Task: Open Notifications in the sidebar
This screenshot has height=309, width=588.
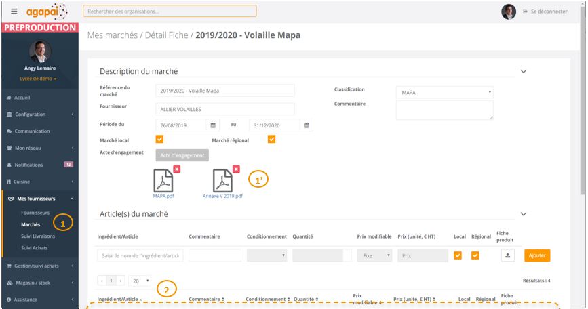Action: tap(28, 165)
